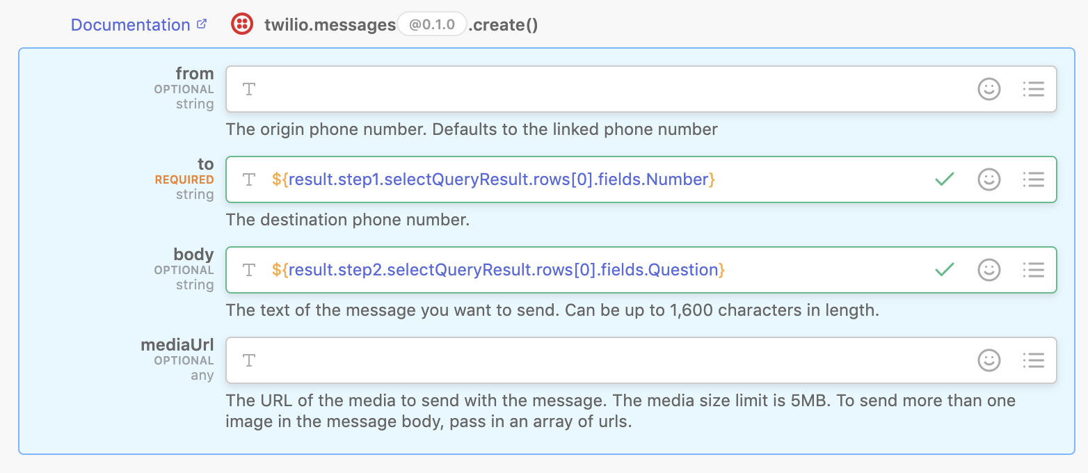
Task: Click the text type icon in mediaUrl field
Action: 249,360
